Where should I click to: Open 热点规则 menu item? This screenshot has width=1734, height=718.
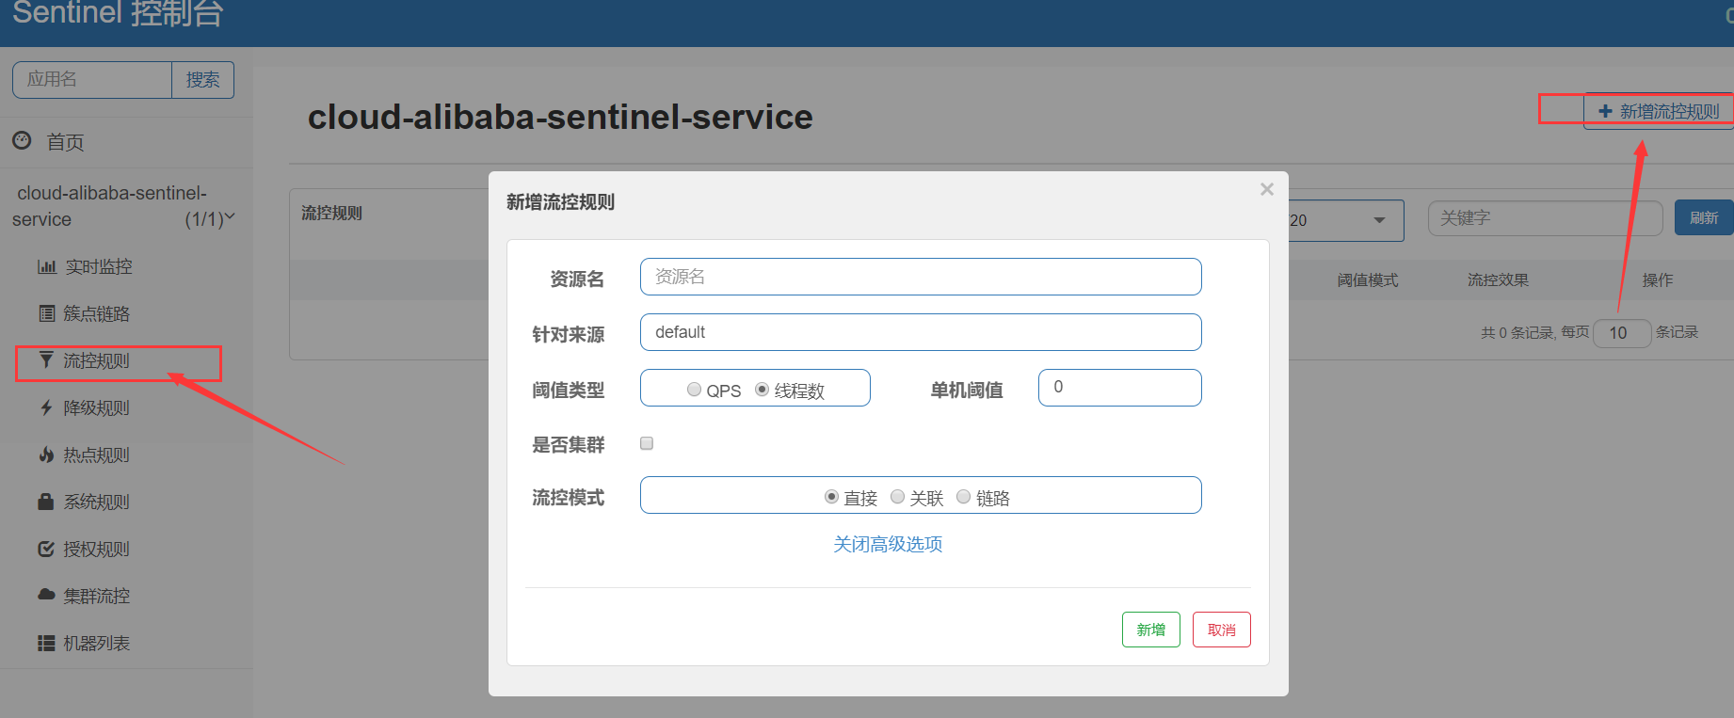[x=96, y=455]
